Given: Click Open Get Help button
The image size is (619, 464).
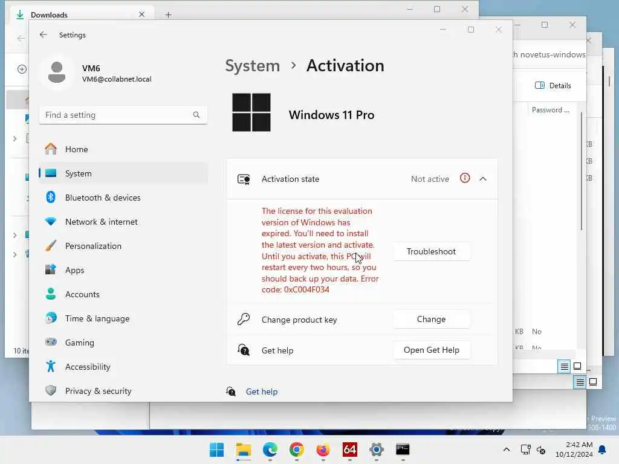Looking at the screenshot, I should (432, 350).
